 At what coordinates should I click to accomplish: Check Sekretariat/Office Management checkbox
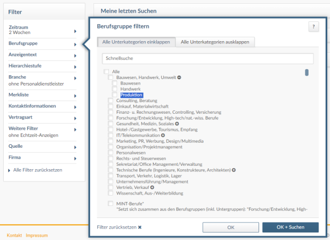point(111,164)
